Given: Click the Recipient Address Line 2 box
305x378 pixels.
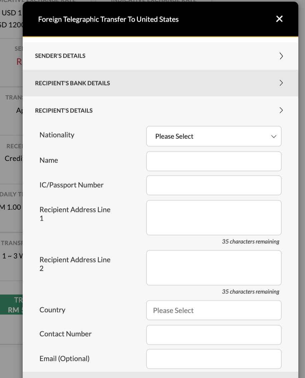Looking at the screenshot, I should point(214,268).
